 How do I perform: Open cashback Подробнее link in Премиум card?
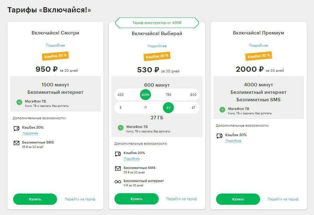click(x=234, y=141)
